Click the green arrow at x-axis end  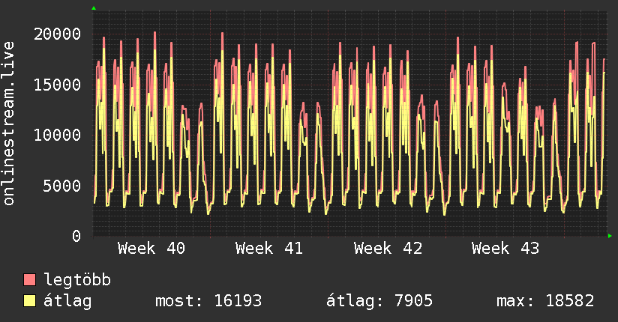[610, 236]
